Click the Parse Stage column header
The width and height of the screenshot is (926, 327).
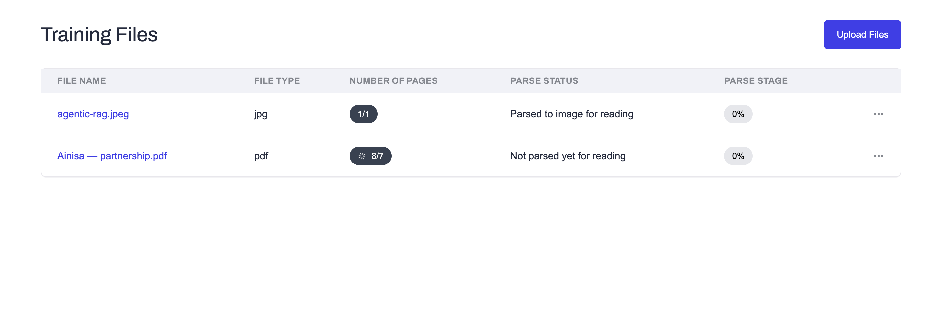[x=755, y=81]
